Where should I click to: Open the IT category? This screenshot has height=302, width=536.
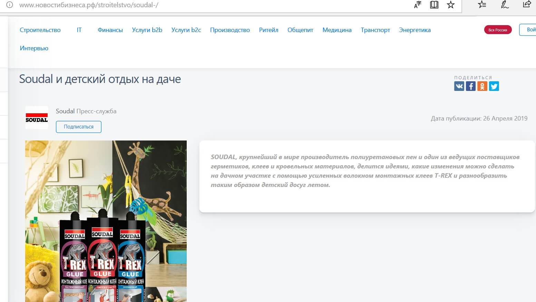click(x=79, y=30)
